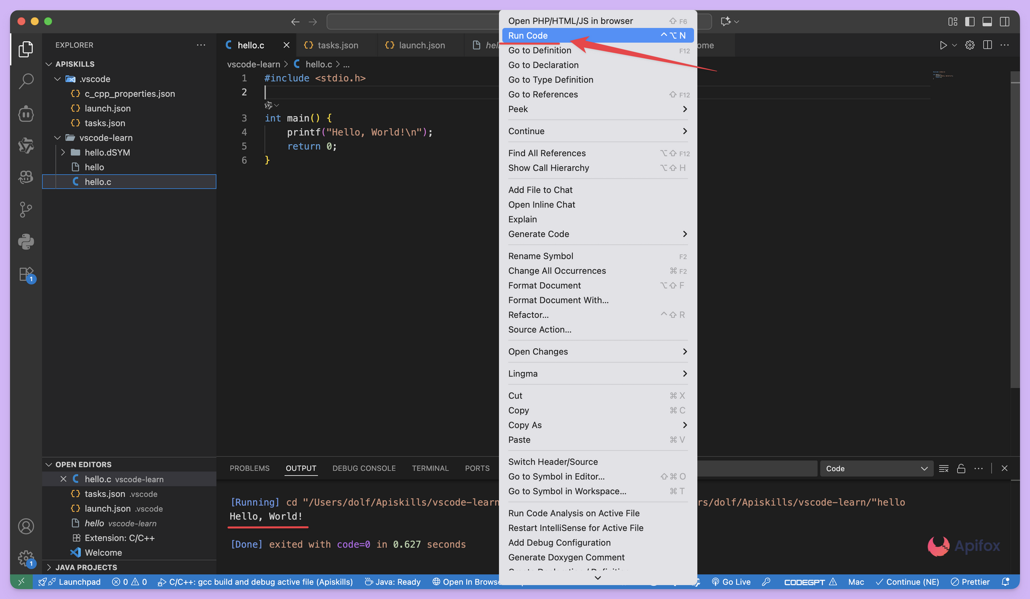Click the split editor right icon

[x=987, y=45]
